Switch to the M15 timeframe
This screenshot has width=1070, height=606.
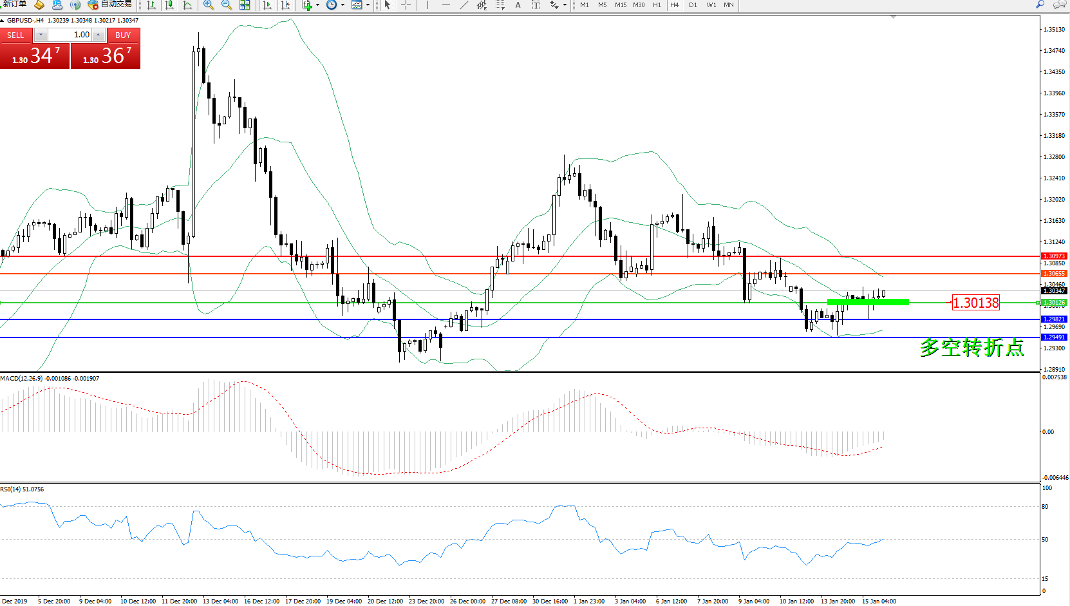click(x=620, y=5)
